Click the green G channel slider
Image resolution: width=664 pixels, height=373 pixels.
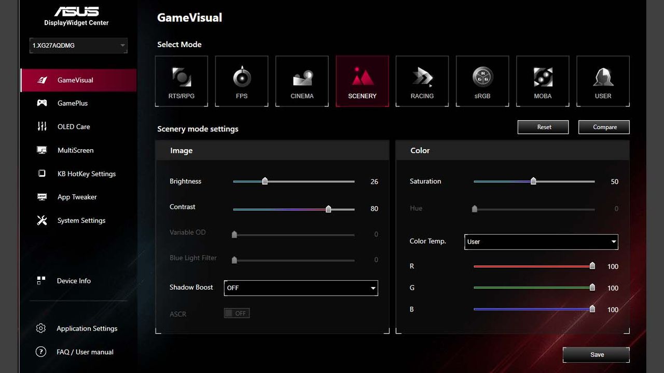pos(534,288)
